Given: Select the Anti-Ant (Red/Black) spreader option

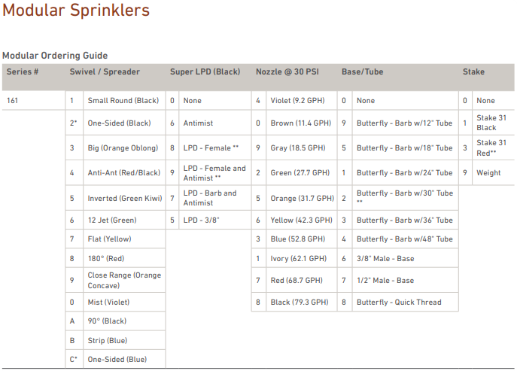Looking at the screenshot, I should click(124, 173).
